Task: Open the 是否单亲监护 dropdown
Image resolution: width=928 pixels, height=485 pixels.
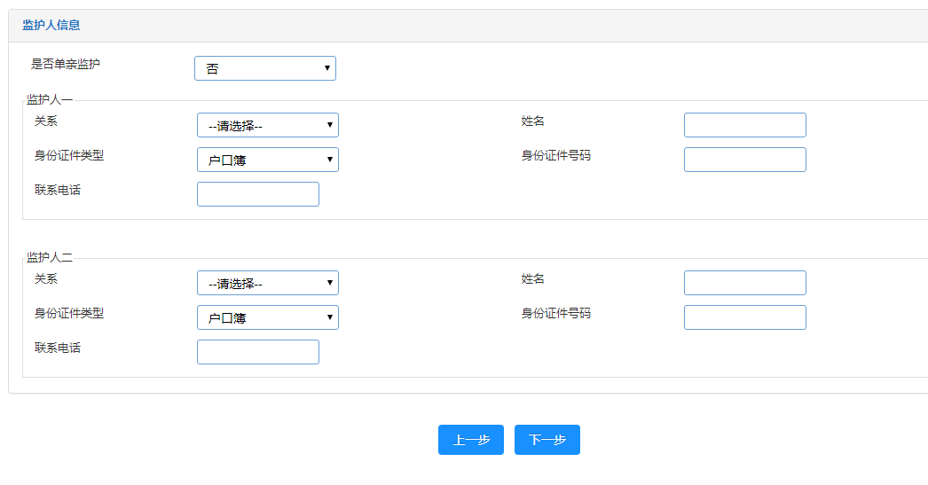Action: pyautogui.click(x=264, y=68)
